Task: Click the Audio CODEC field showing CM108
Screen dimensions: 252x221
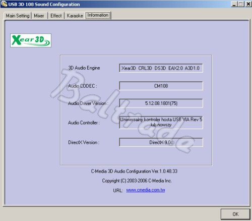Action: pos(161,86)
